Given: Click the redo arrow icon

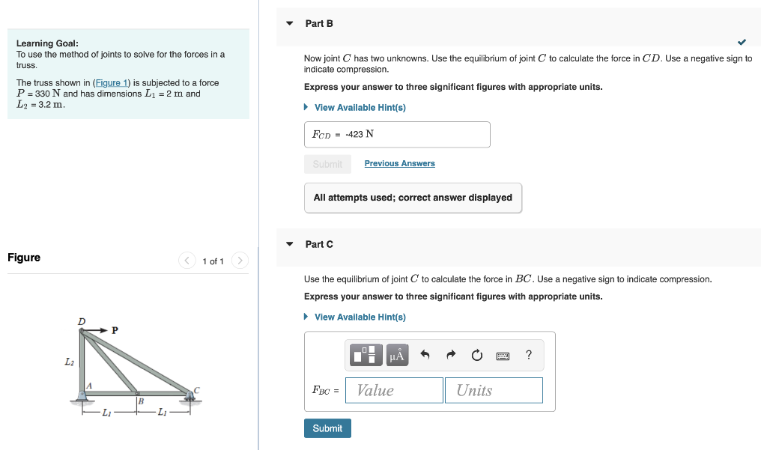Looking at the screenshot, I should [451, 355].
